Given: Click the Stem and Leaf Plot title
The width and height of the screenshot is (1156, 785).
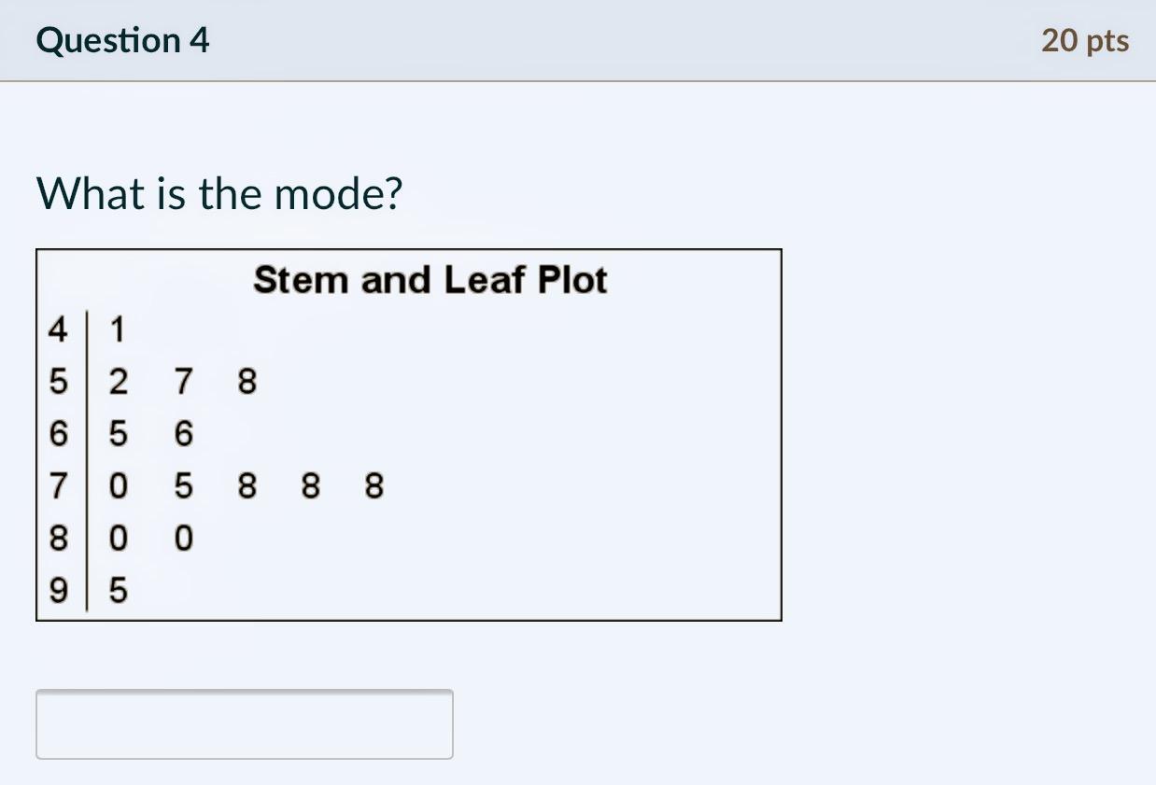Looking at the screenshot, I should pyautogui.click(x=430, y=279).
